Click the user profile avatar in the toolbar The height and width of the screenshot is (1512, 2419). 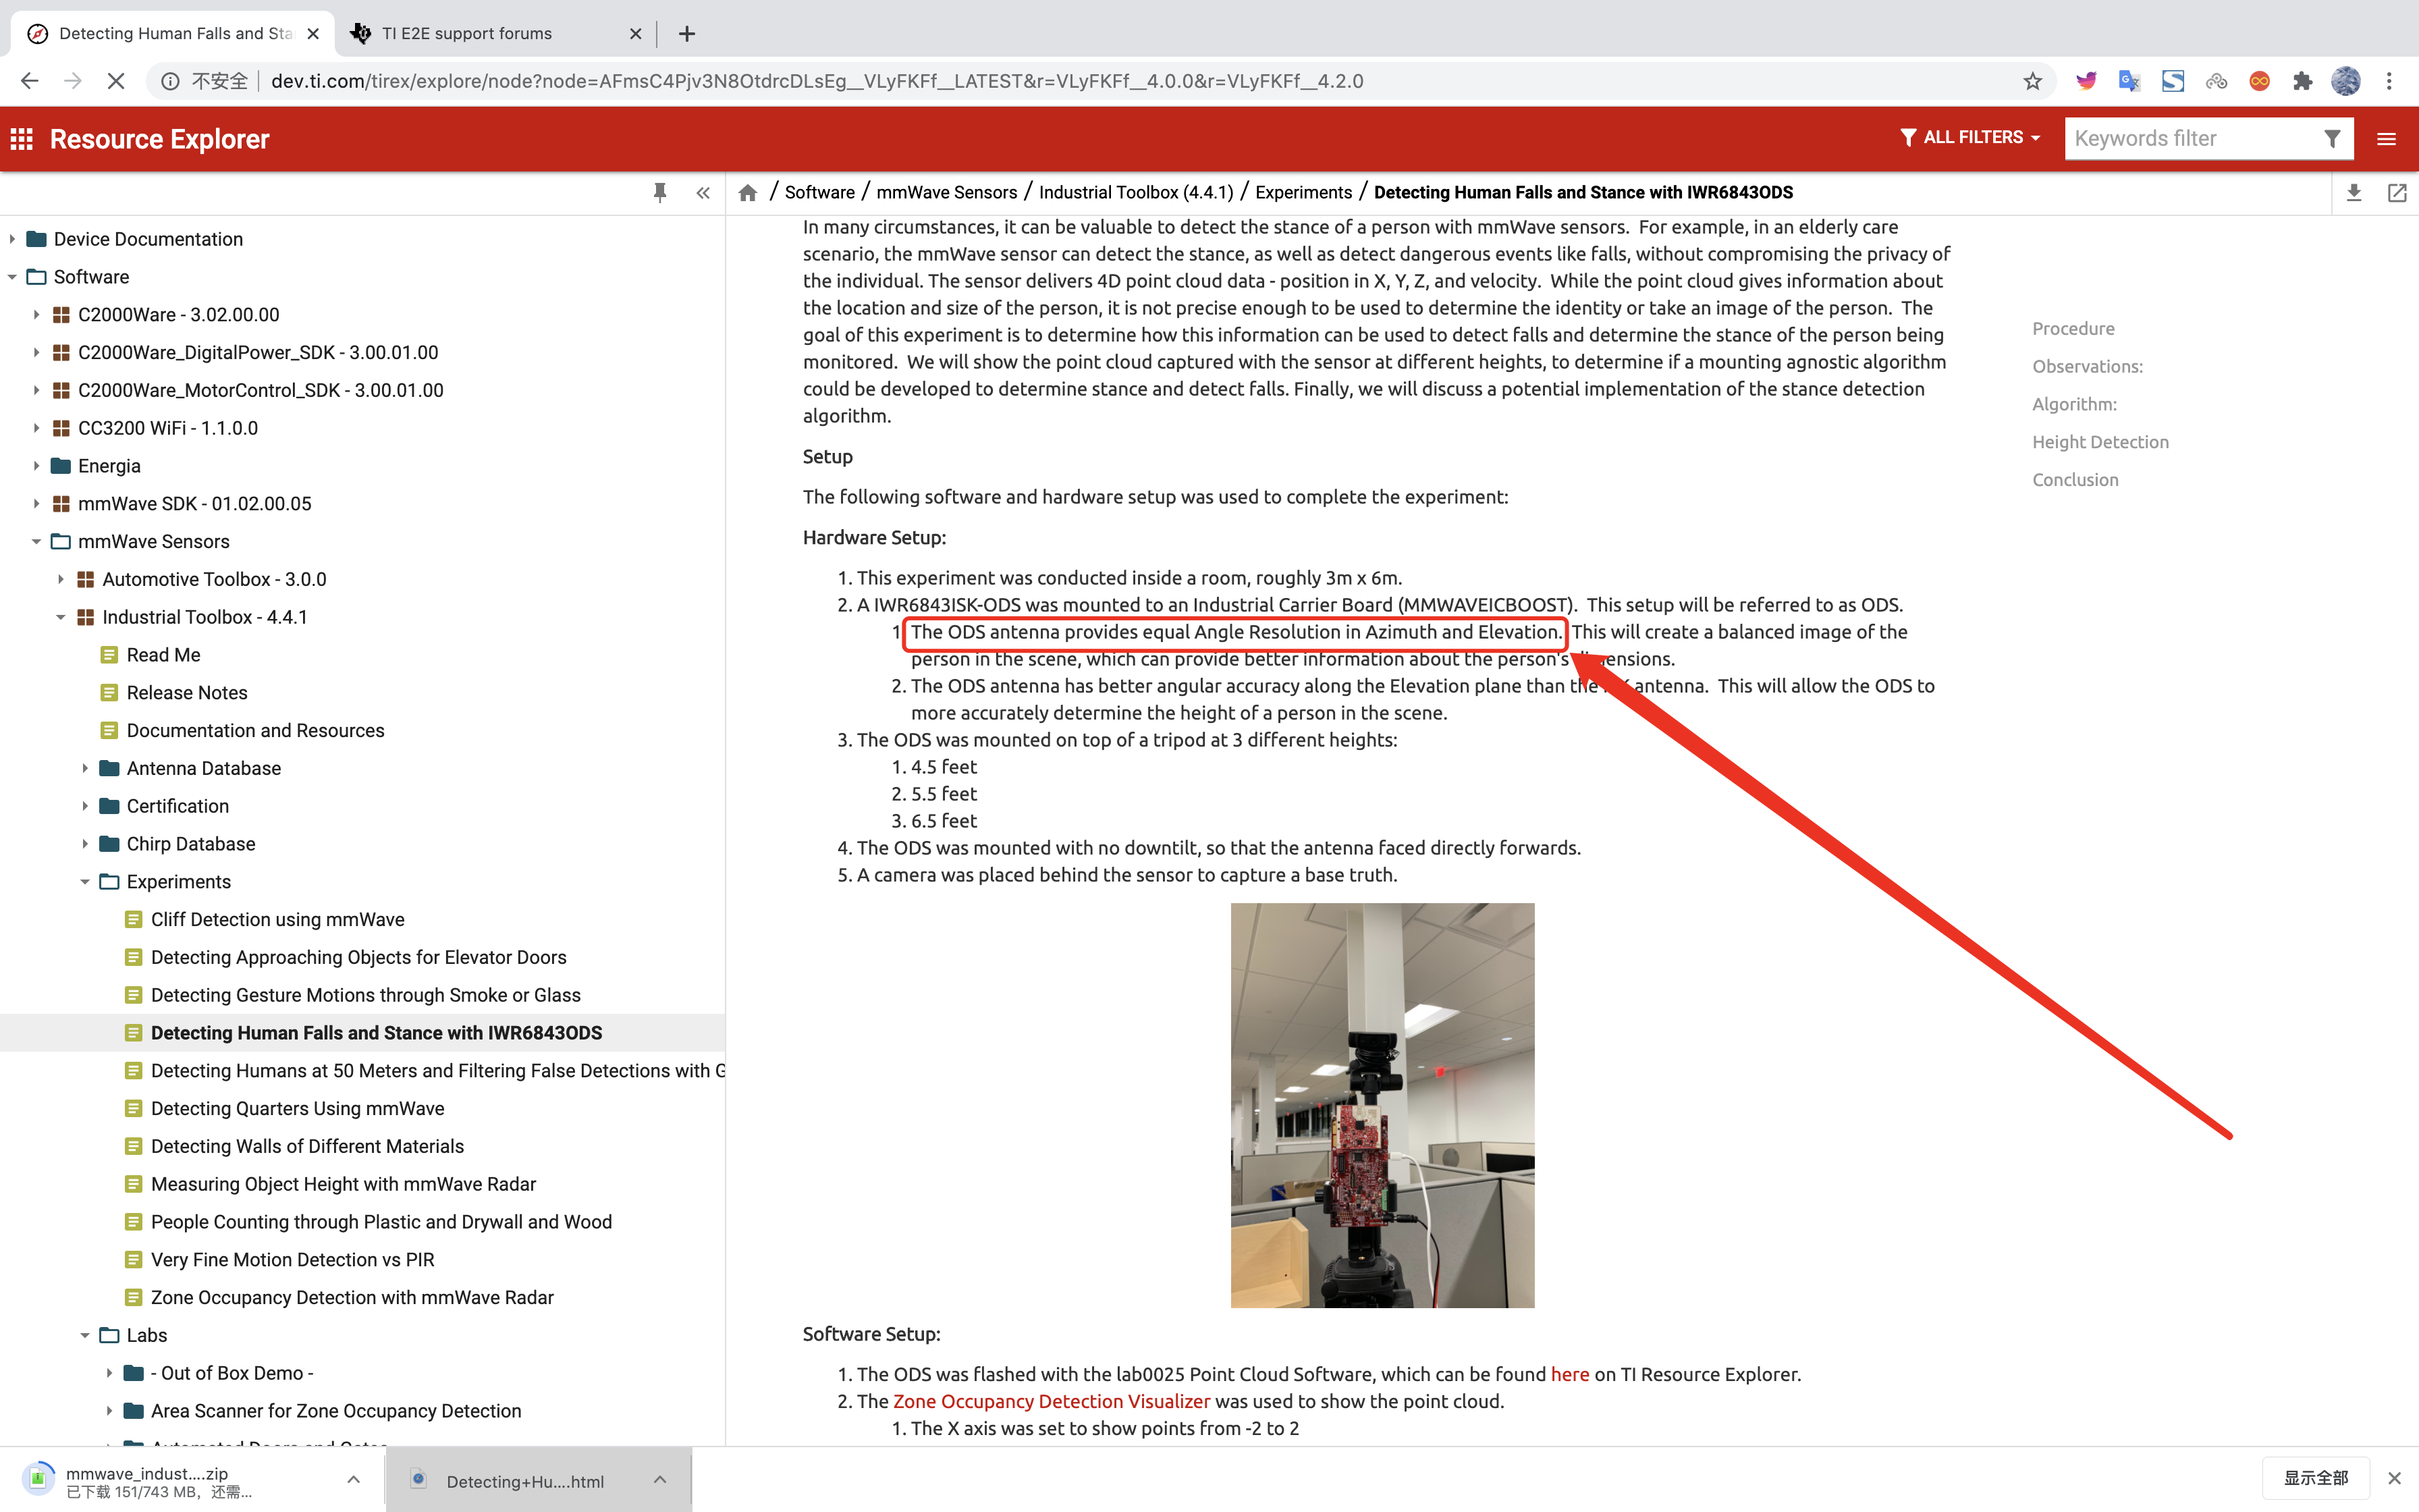[x=2346, y=81]
